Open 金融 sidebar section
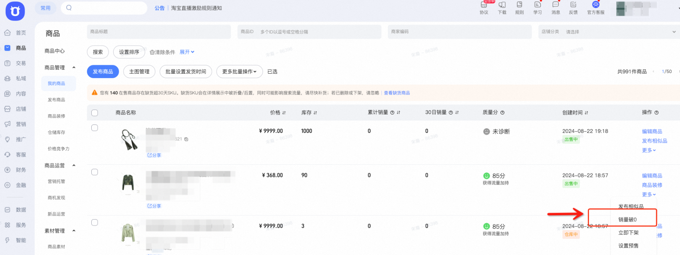This screenshot has width=680, height=255. [x=15, y=185]
